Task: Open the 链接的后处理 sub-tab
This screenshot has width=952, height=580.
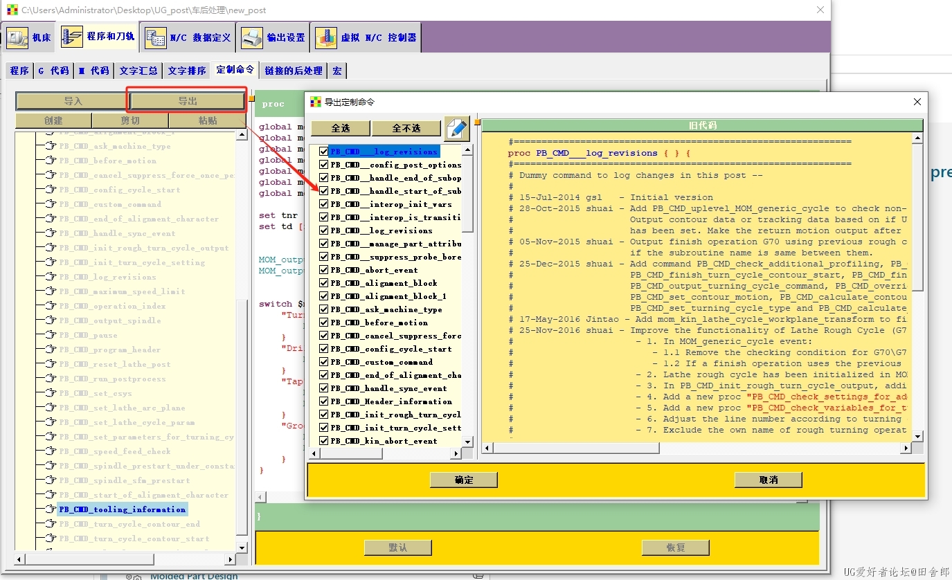Action: pos(294,71)
